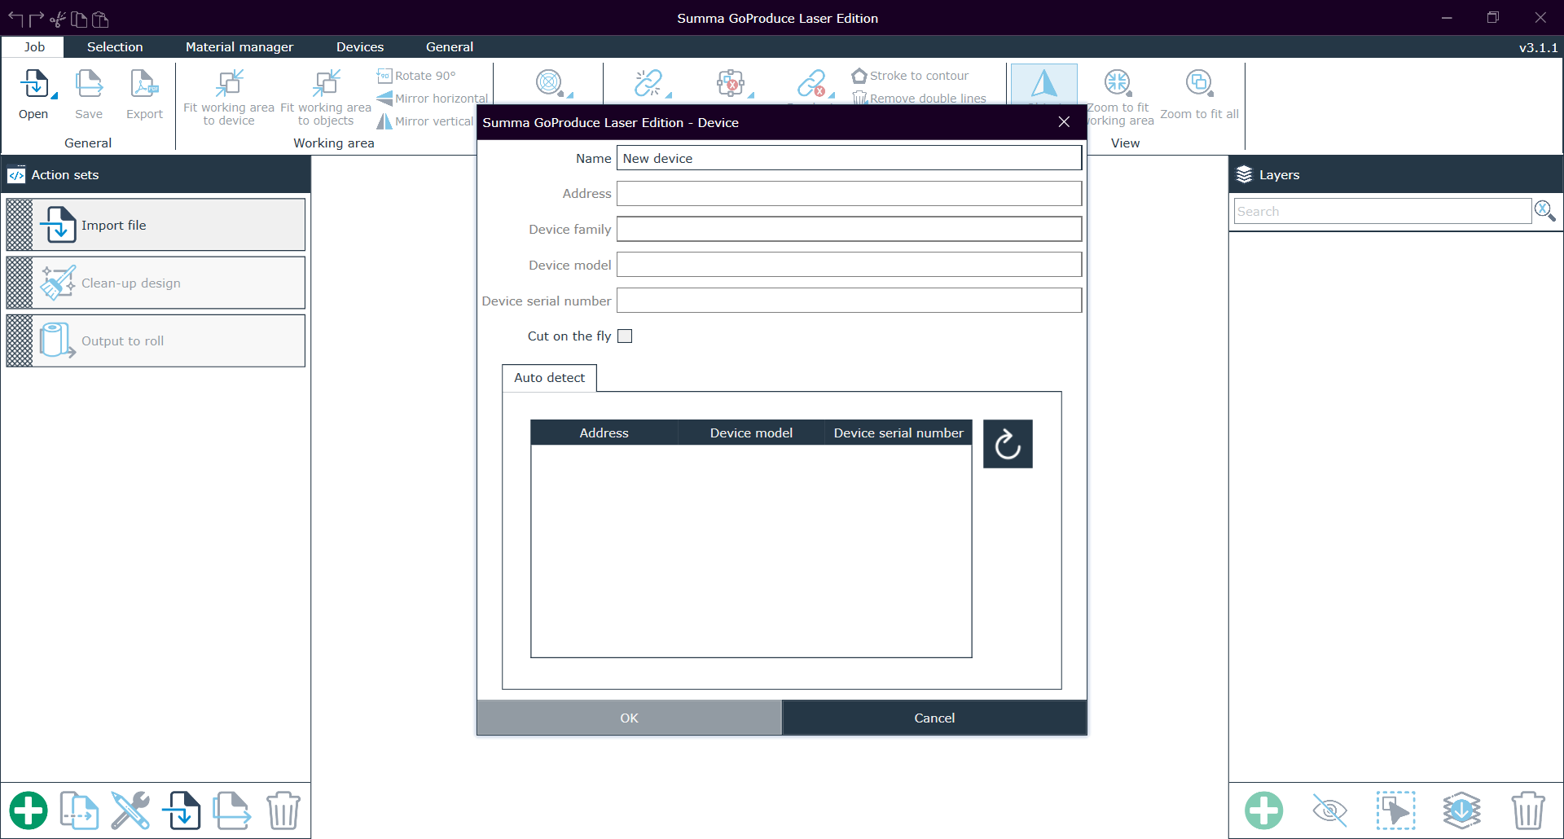Close the Device dialog

tap(1064, 122)
